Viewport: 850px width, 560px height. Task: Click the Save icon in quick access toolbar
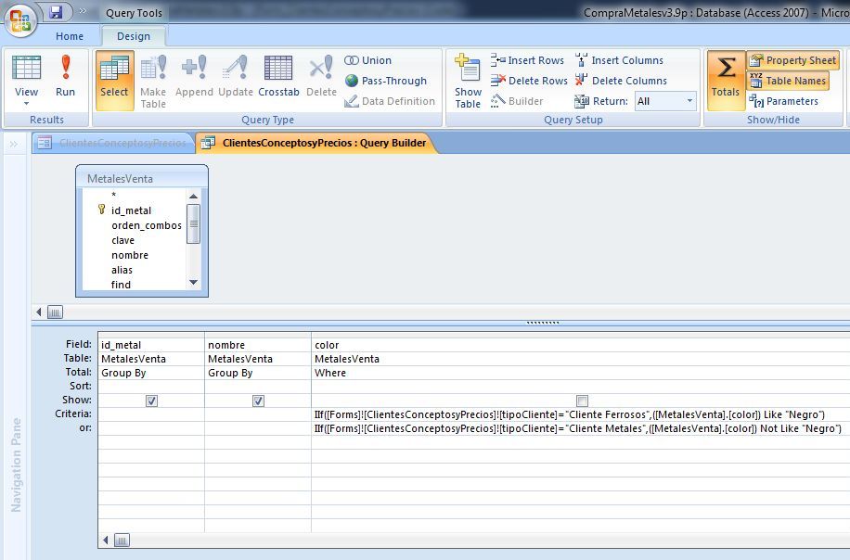(56, 13)
